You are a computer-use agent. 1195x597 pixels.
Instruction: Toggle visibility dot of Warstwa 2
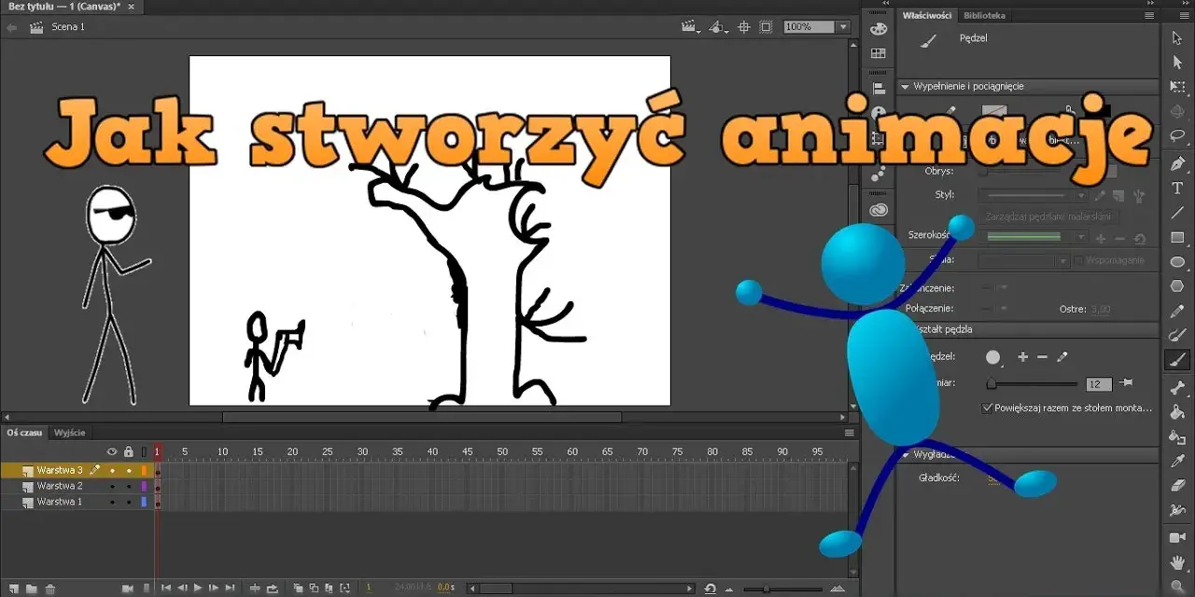(x=112, y=486)
